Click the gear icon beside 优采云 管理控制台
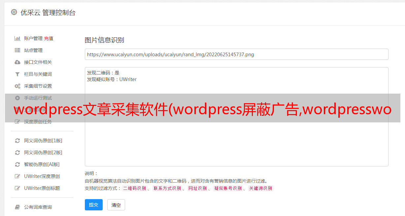The height and width of the screenshot is (216, 405). tap(14, 12)
